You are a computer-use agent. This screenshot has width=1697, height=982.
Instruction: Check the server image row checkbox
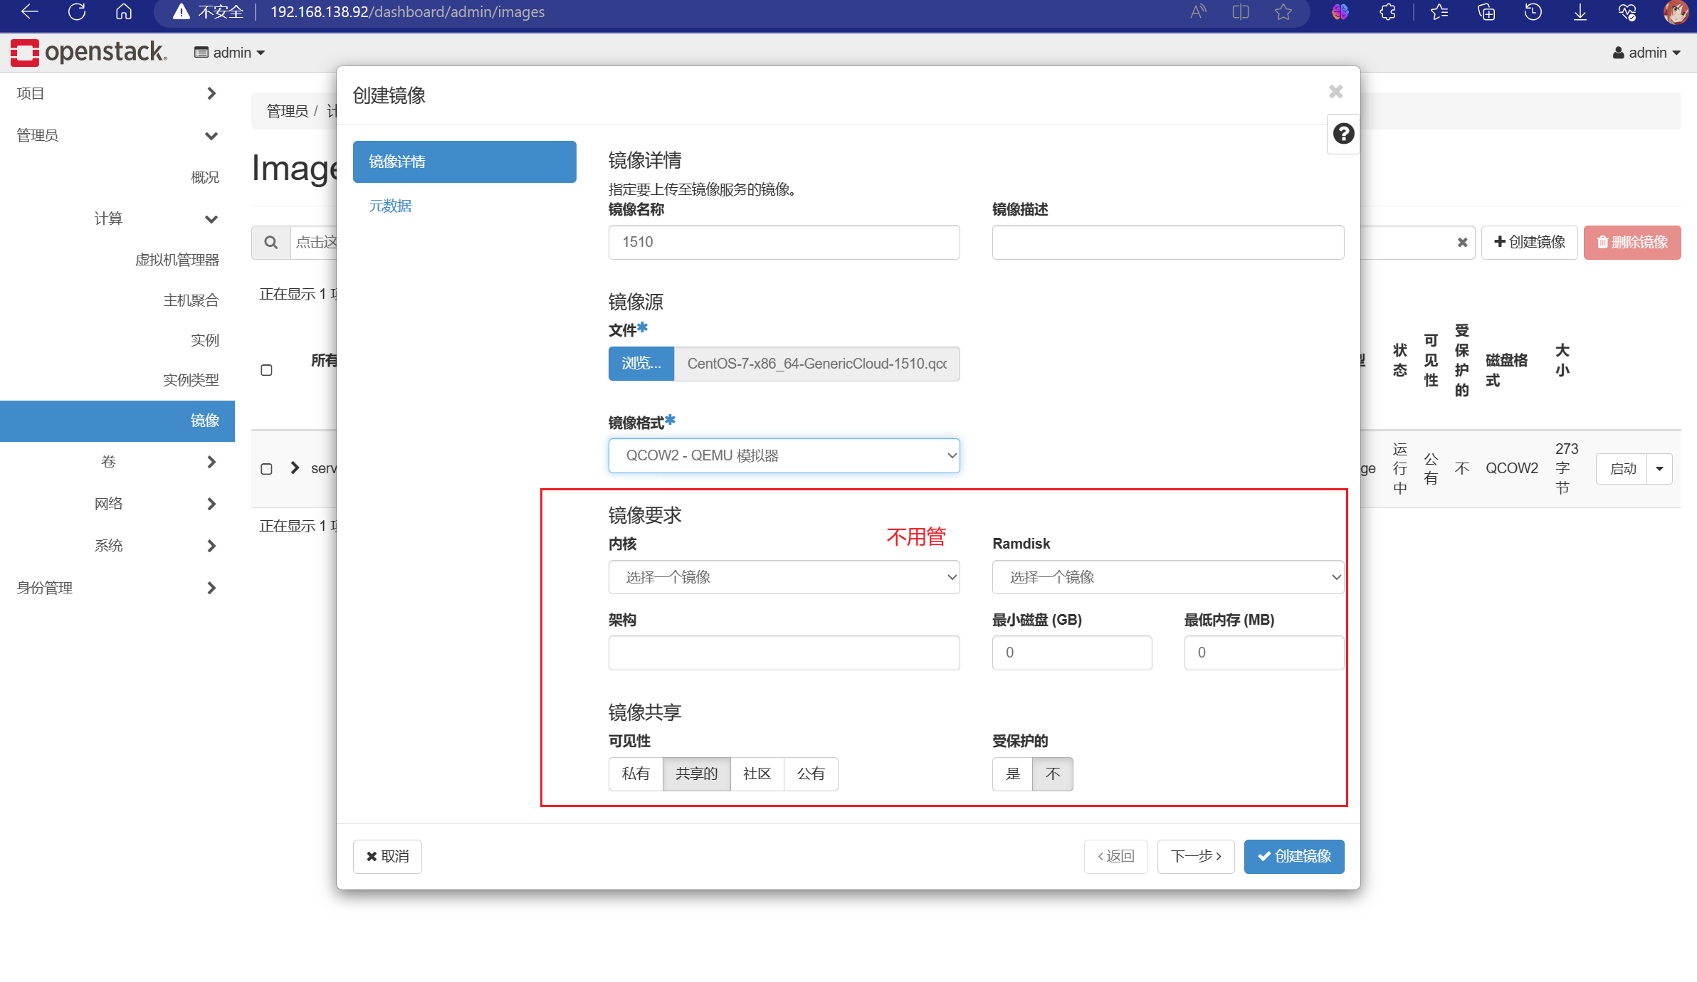(267, 468)
